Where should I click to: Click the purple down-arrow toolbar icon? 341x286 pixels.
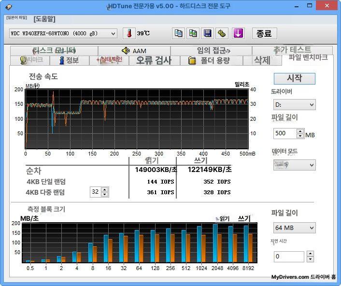coord(238,33)
